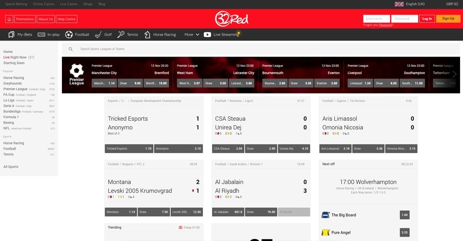This screenshot has width=463, height=241.
Task: Open the Promotions button
Action: (25, 19)
